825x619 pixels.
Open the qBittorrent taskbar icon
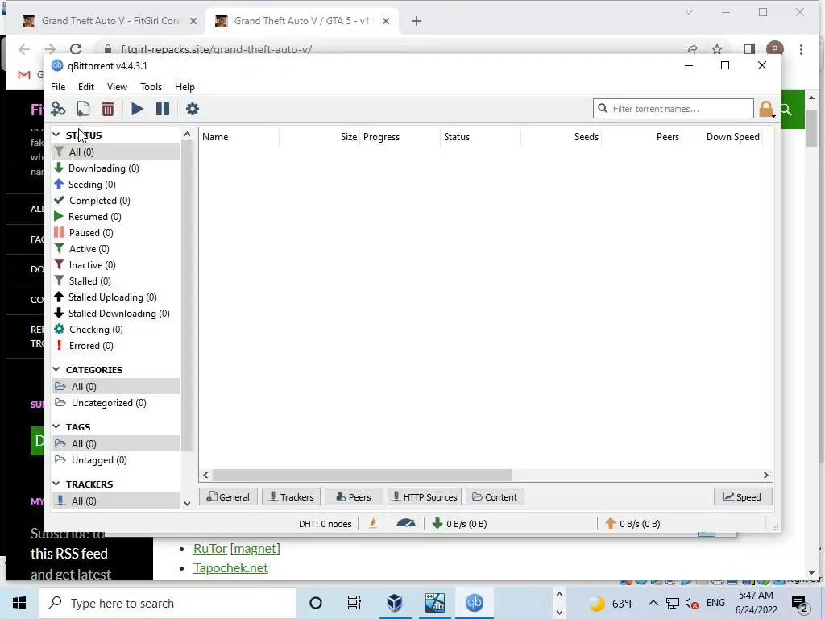(474, 603)
